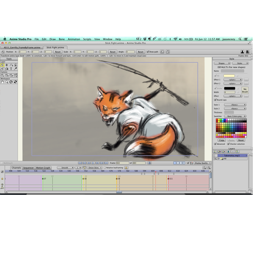253x253 pixels.
Task: Select the Pan Workspace hand tool
Action: pos(2,82)
